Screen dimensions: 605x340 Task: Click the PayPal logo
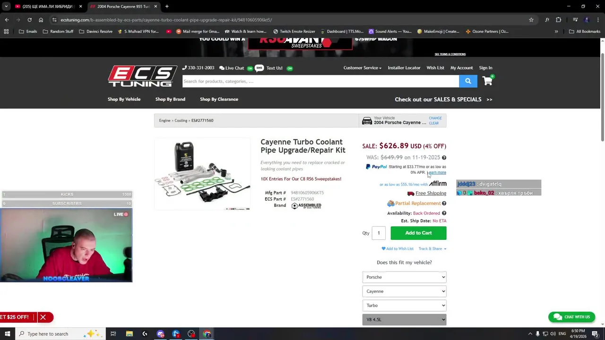coord(376,167)
